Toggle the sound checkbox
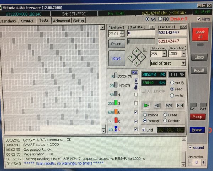Screen dimensions: 213x171 click(x=190, y=147)
